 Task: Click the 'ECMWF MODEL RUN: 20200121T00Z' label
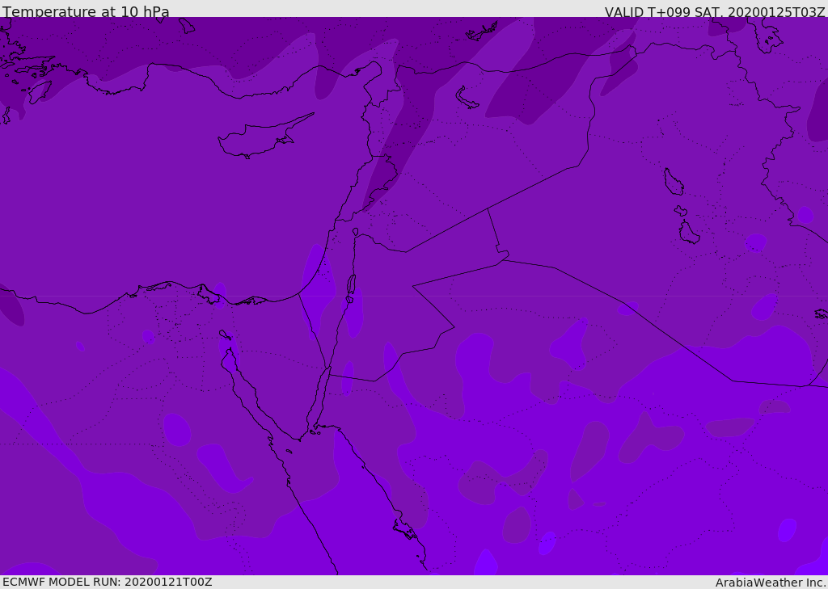[108, 582]
